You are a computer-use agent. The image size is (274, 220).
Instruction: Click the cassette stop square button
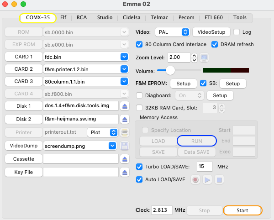point(219,180)
